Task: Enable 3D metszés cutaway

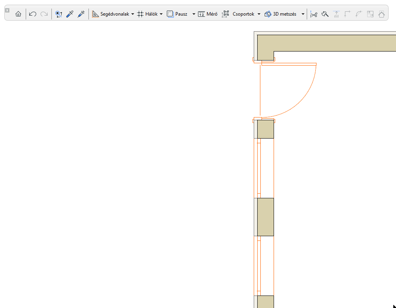Action: point(268,14)
